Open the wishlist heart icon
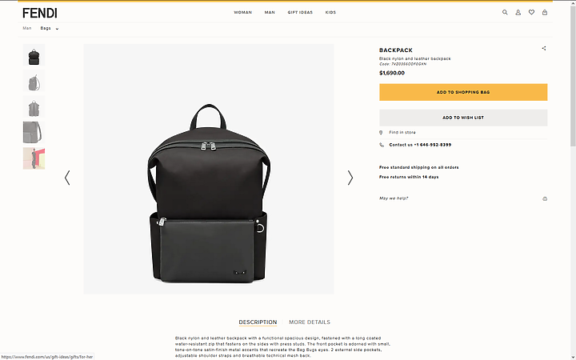The height and width of the screenshot is (360, 576). coord(531,13)
